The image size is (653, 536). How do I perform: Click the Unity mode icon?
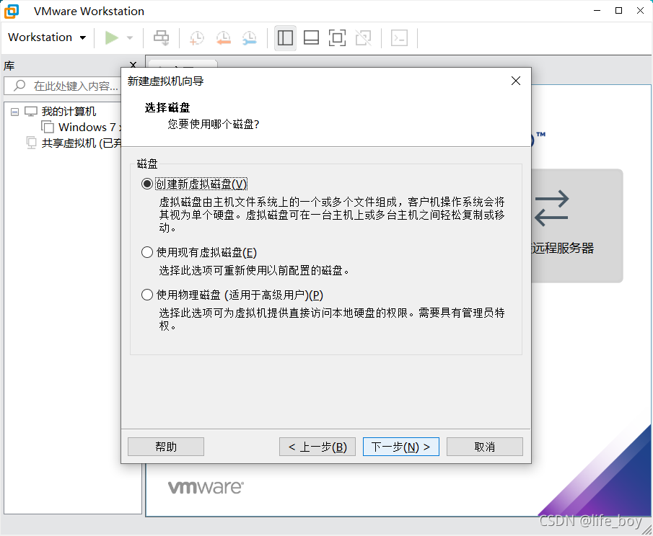(x=363, y=38)
